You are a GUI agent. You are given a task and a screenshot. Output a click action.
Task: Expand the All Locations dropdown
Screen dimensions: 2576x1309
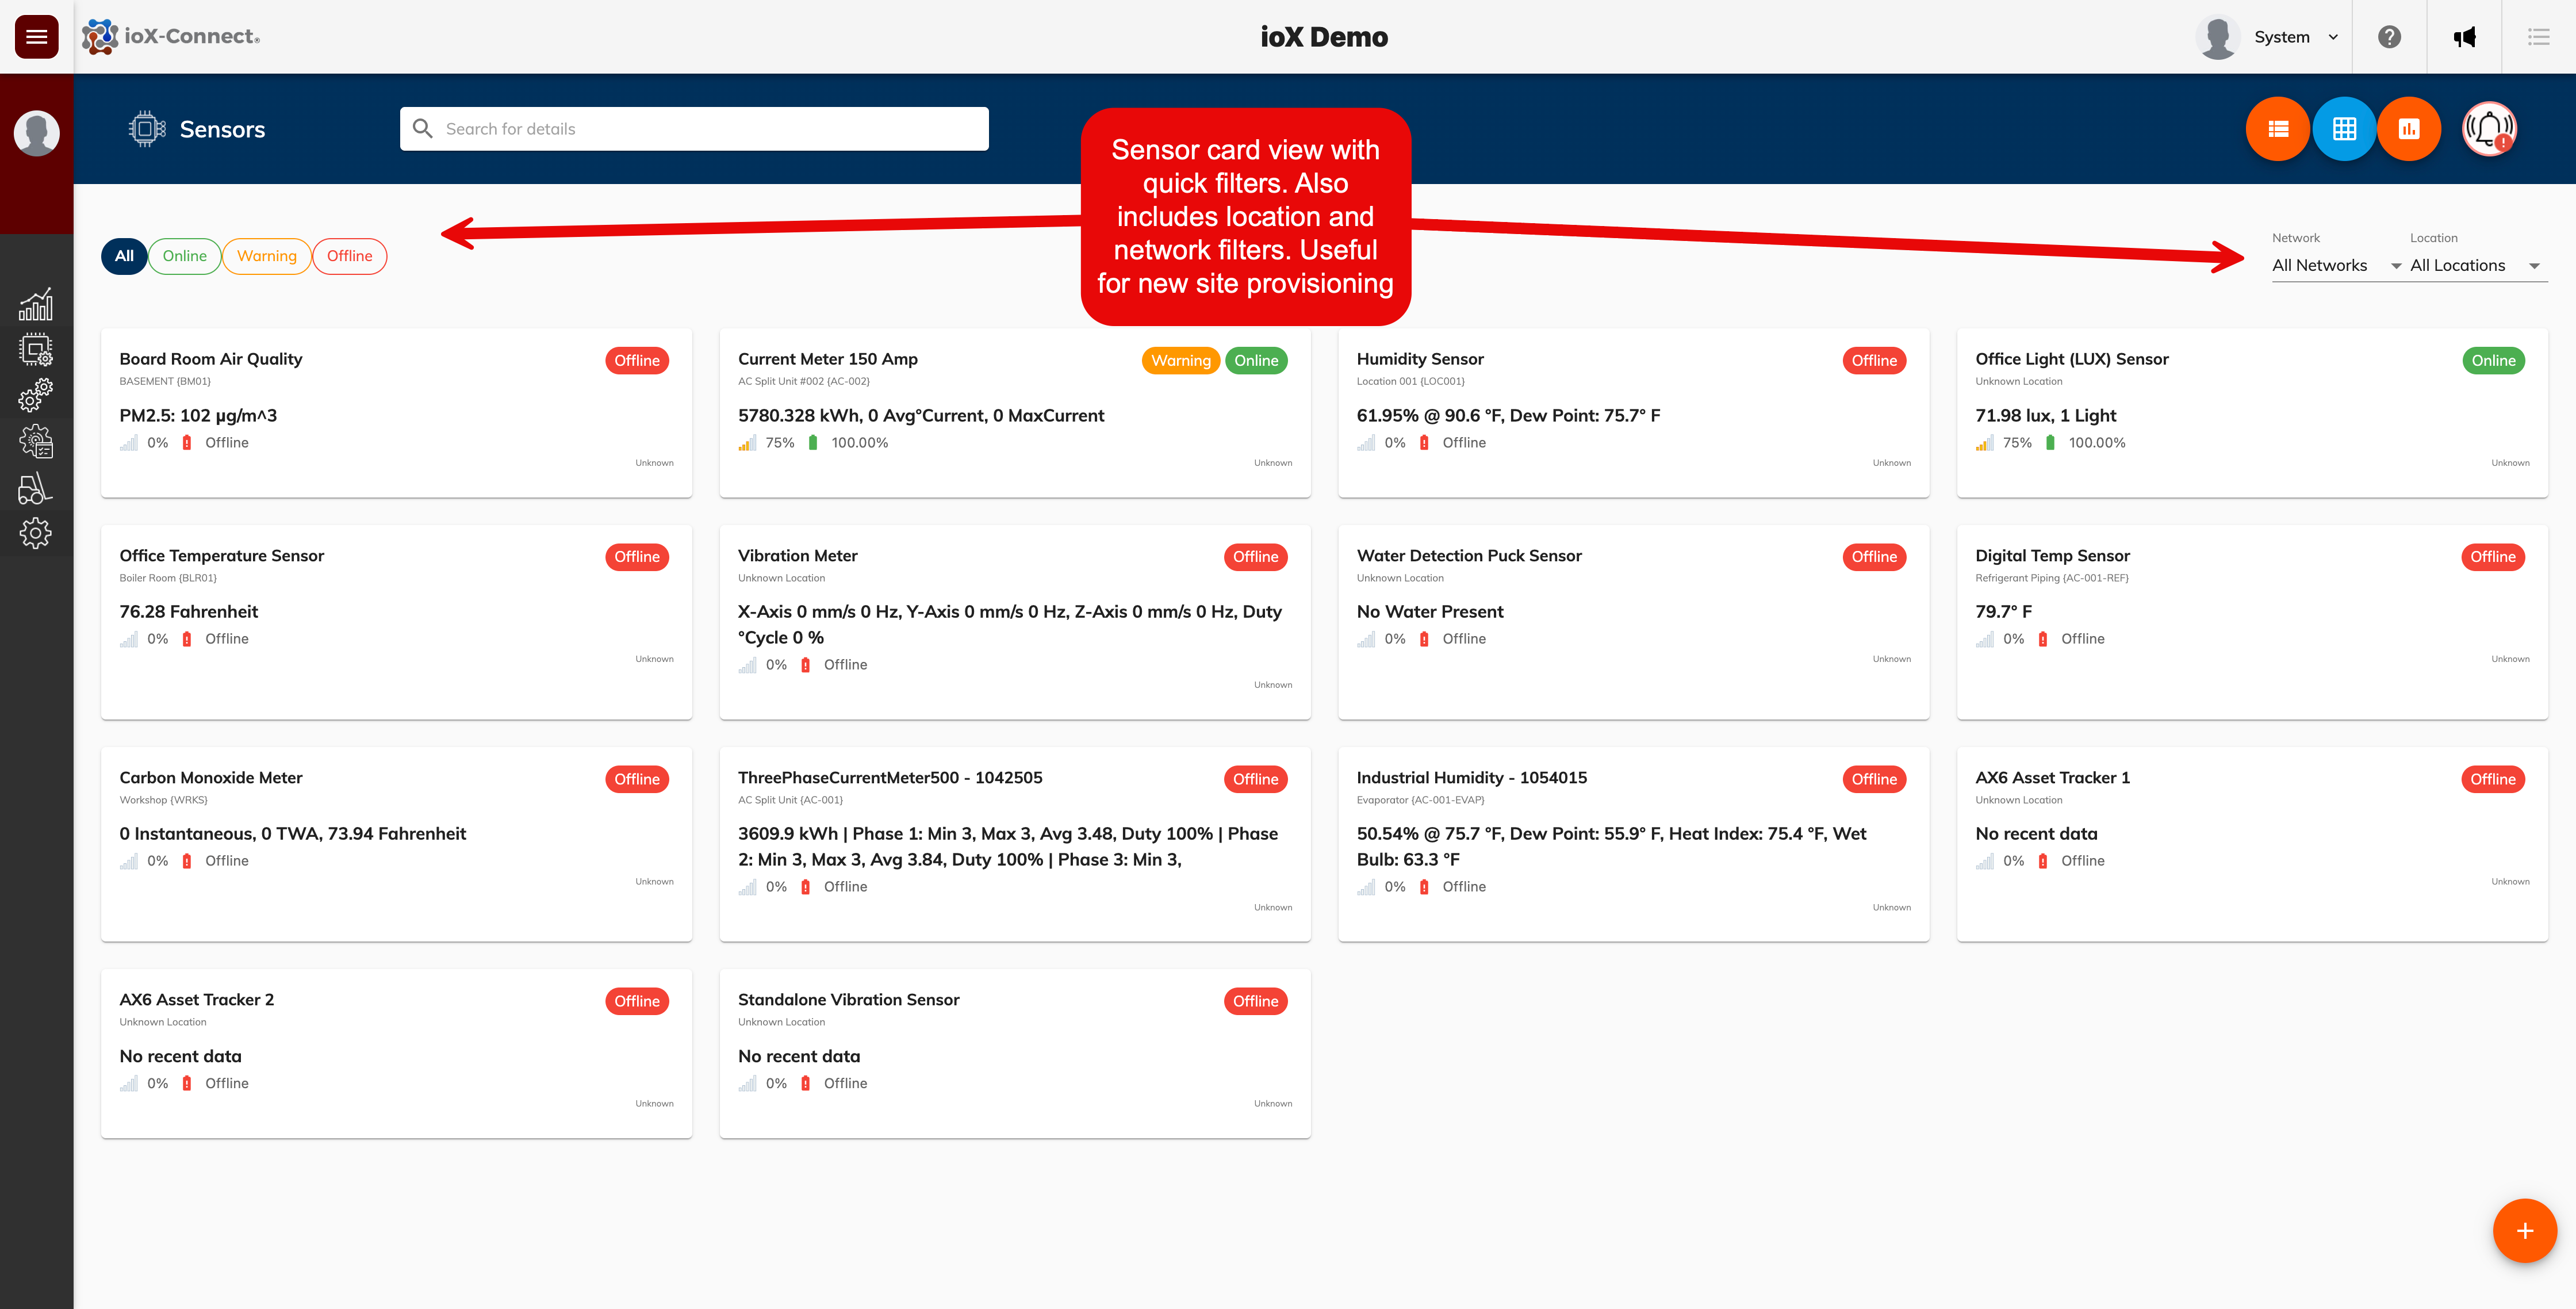click(x=2475, y=265)
